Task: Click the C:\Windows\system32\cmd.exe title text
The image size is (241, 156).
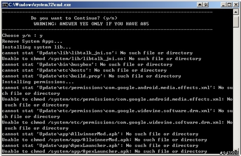Action: pos(40,5)
